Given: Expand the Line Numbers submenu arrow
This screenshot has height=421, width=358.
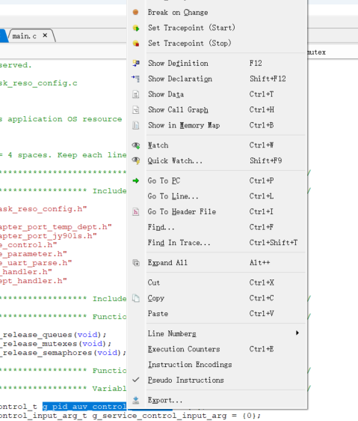Looking at the screenshot, I should (x=297, y=333).
